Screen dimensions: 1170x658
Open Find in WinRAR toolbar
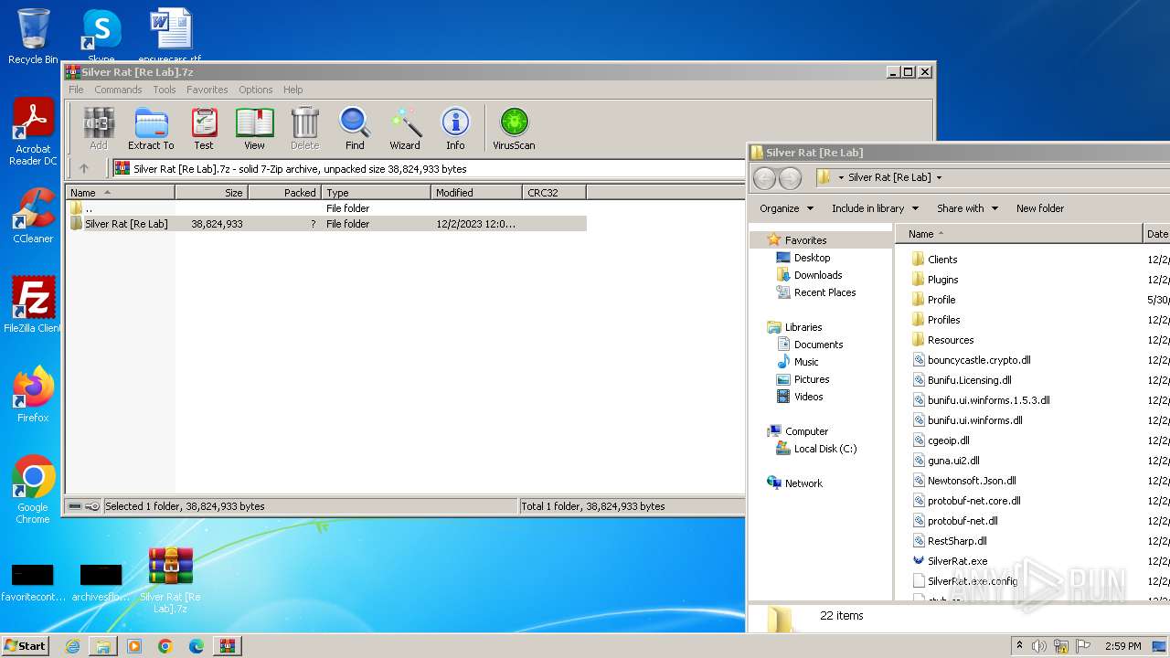click(x=355, y=129)
